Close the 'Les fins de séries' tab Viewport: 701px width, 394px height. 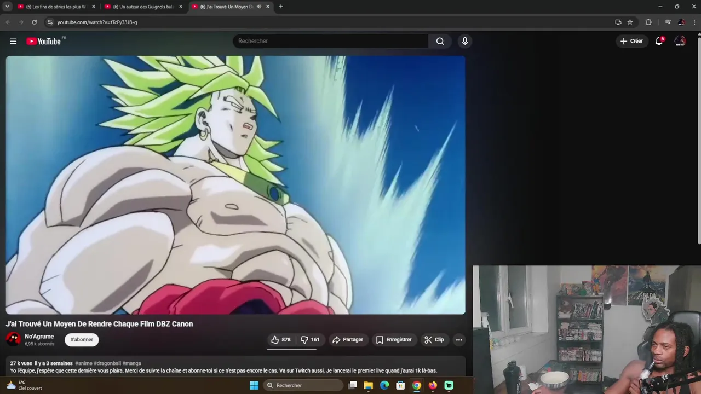pos(94,7)
